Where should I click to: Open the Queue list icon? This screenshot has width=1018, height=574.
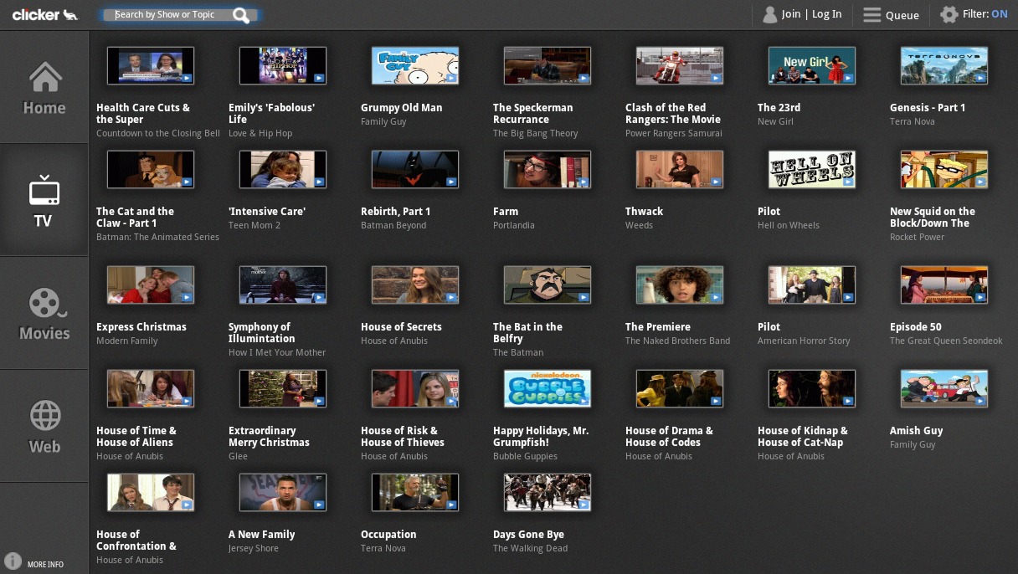[872, 15]
